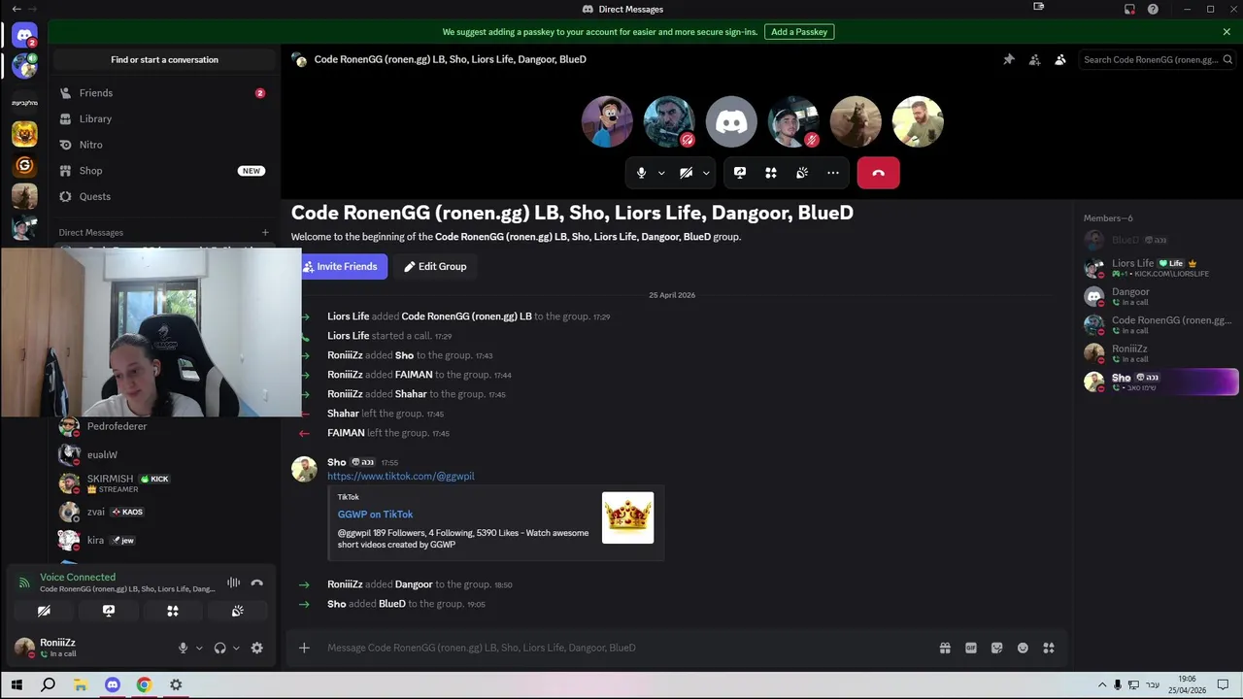Open Discord Direct Messages home icon

click(24, 36)
